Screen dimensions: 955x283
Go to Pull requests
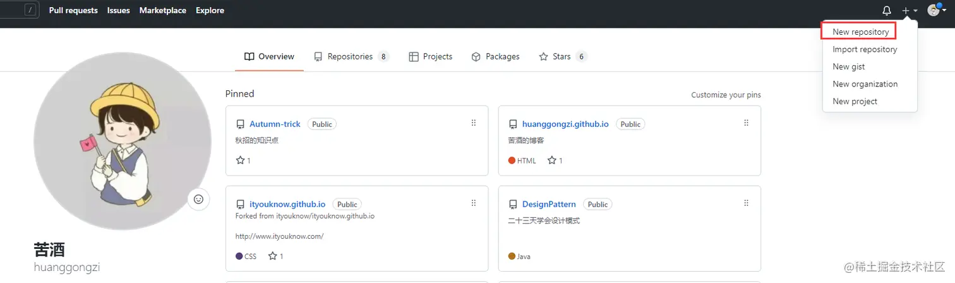(x=73, y=10)
